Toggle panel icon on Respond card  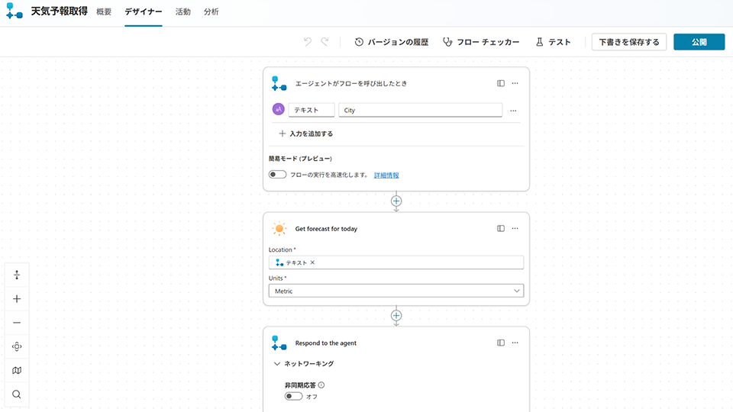tap(501, 343)
